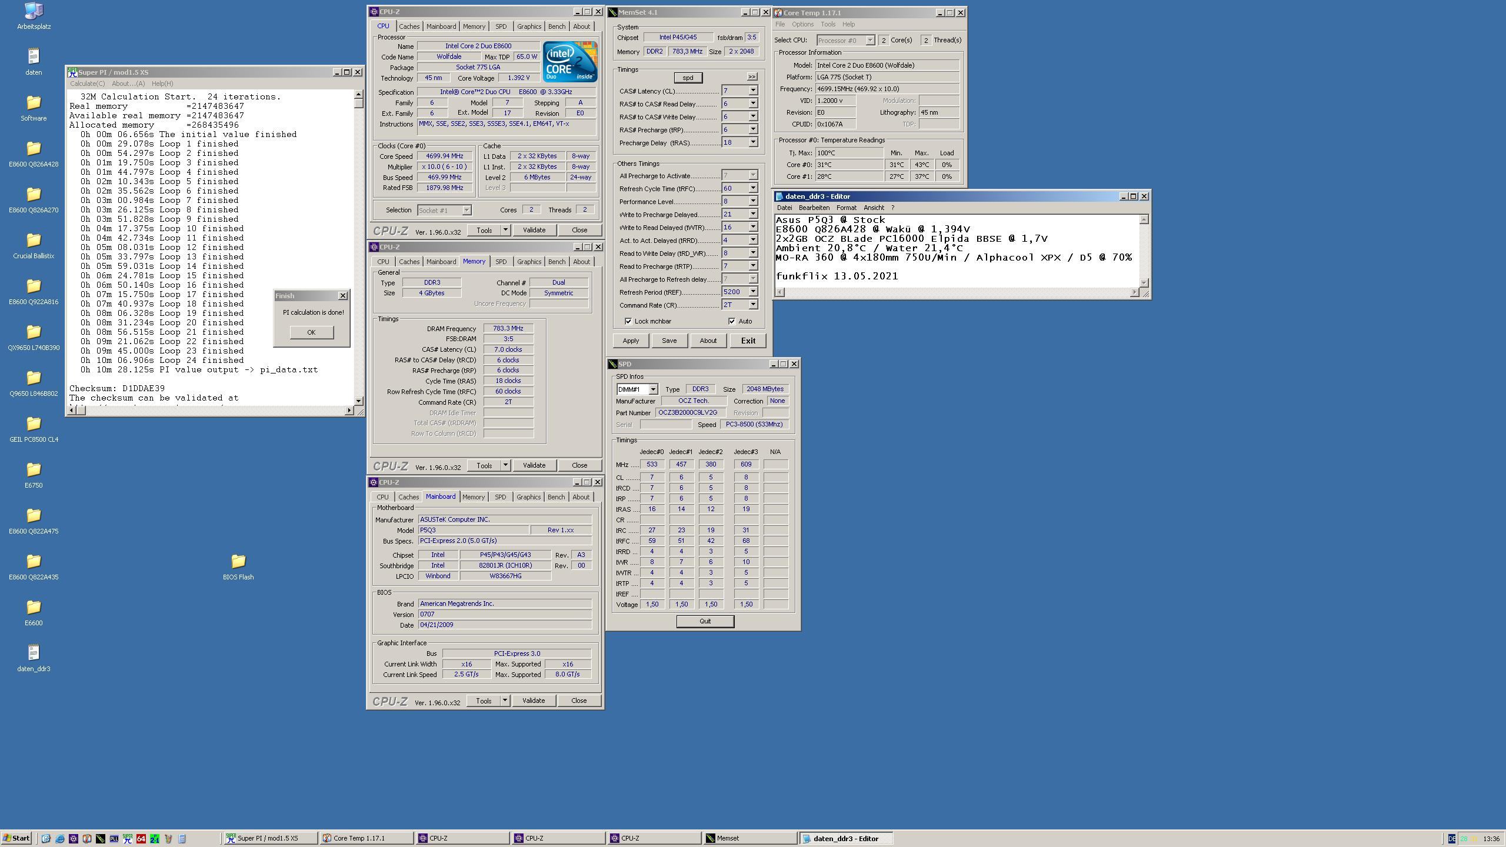Open Command Rate (CR) dropdown
The image size is (1506, 847).
click(752, 305)
